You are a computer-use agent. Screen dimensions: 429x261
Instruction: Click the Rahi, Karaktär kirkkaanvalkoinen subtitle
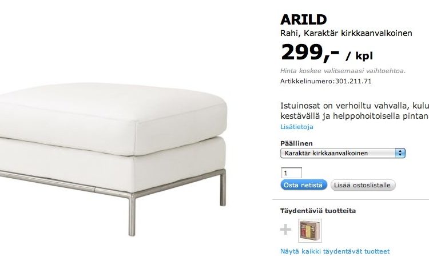pos(346,33)
